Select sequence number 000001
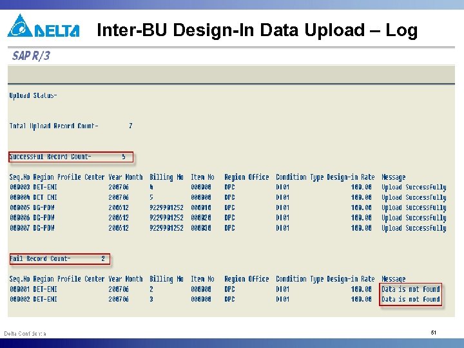This screenshot has height=348, width=464. click(19, 289)
